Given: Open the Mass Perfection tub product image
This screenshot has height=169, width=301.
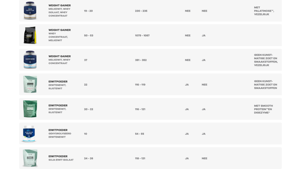Looking at the screenshot, I should tap(30, 11).
